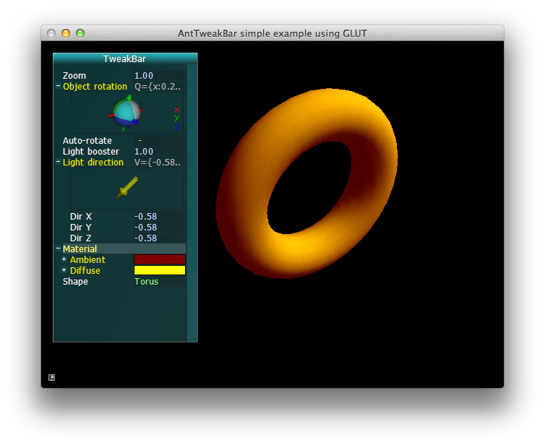Click the dark red Ambient color swatch
This screenshot has width=545, height=445.
160,259
